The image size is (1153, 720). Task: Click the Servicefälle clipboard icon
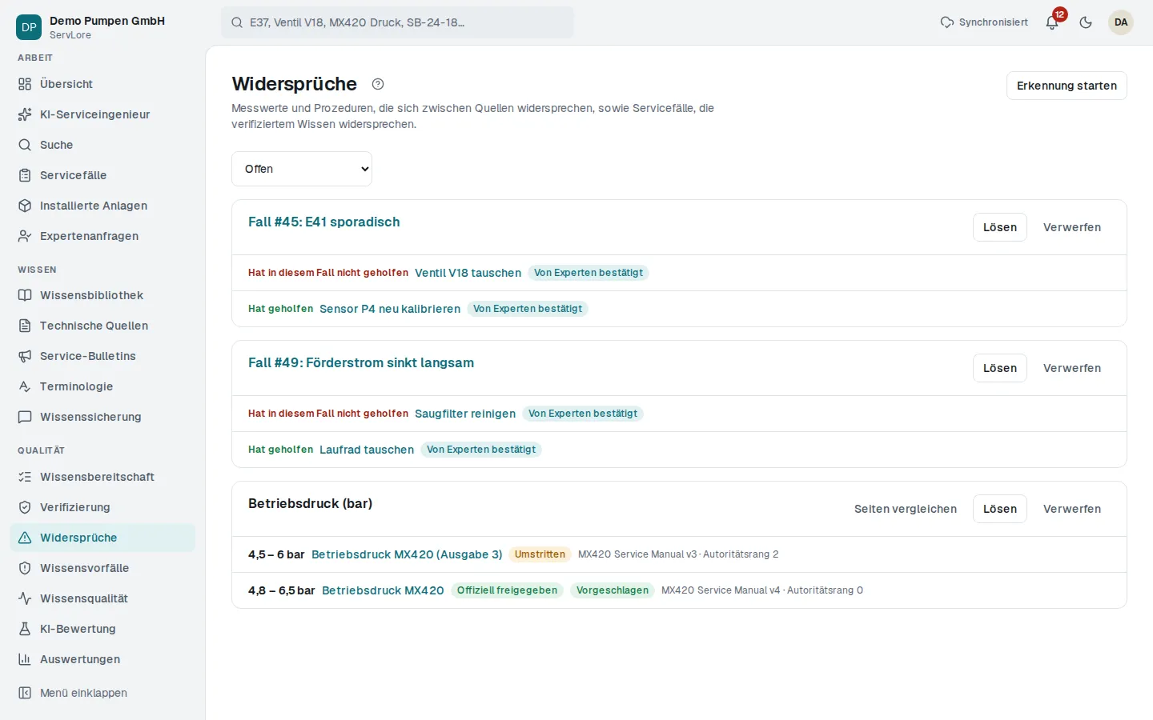(x=25, y=175)
